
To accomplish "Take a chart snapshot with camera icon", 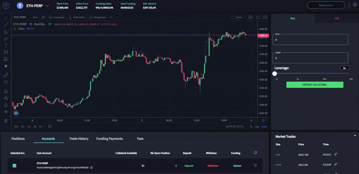I will 265,17.
